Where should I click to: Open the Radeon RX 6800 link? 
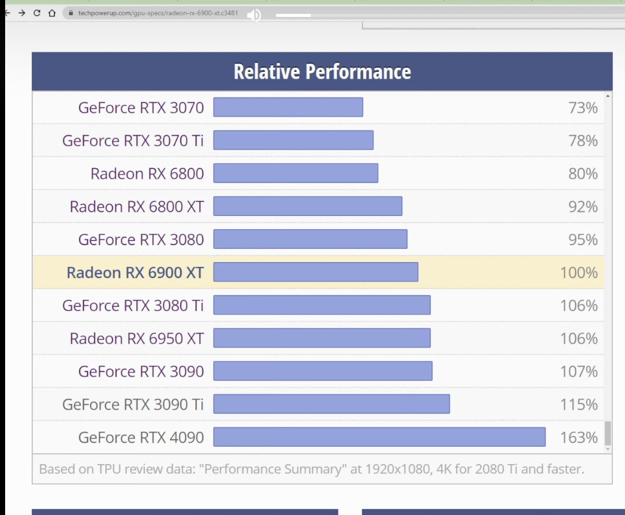tap(147, 173)
